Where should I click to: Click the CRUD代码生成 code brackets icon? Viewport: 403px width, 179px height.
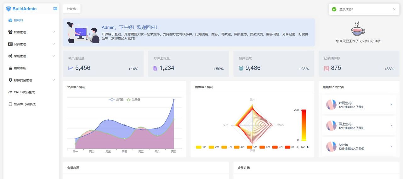click(x=10, y=92)
